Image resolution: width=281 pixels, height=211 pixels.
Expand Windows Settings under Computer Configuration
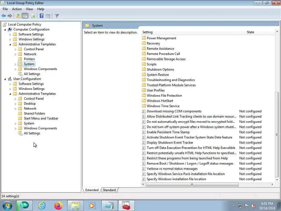pyautogui.click(x=10, y=39)
